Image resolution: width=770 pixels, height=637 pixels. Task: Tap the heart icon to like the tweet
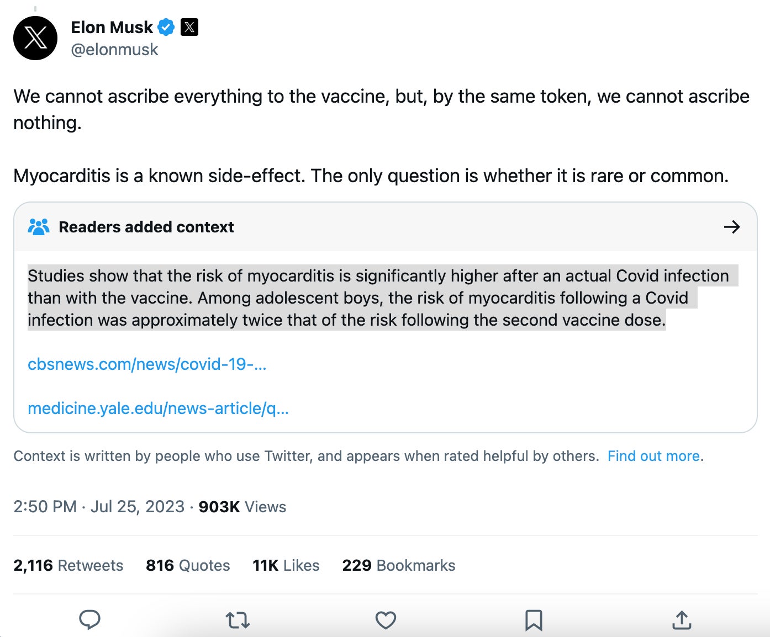(x=385, y=620)
